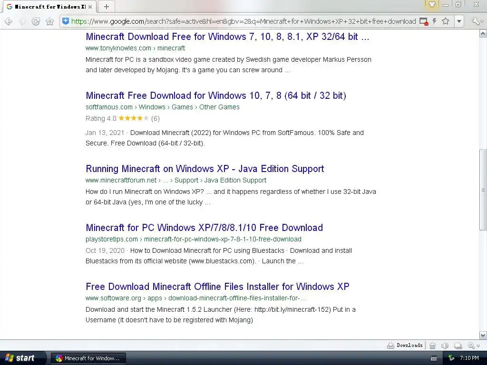Select the Minecraft for Windows XP tab

coord(49,7)
